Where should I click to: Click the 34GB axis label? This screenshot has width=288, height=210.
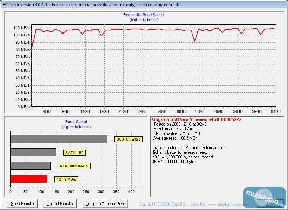[x=161, y=111]
